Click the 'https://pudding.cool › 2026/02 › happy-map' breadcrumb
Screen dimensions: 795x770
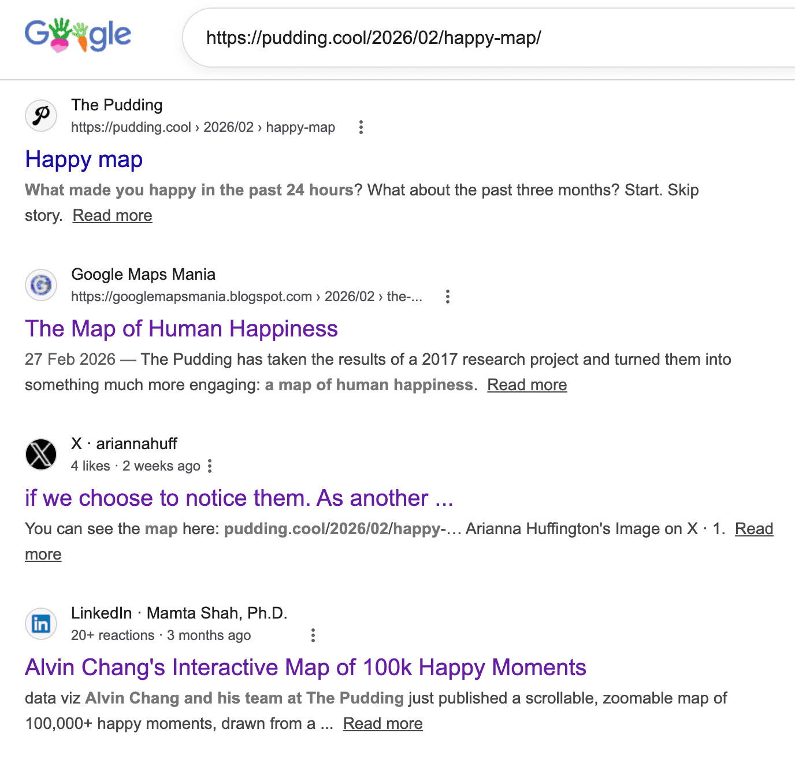(203, 127)
